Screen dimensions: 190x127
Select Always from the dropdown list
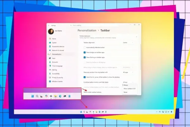pos(130,85)
